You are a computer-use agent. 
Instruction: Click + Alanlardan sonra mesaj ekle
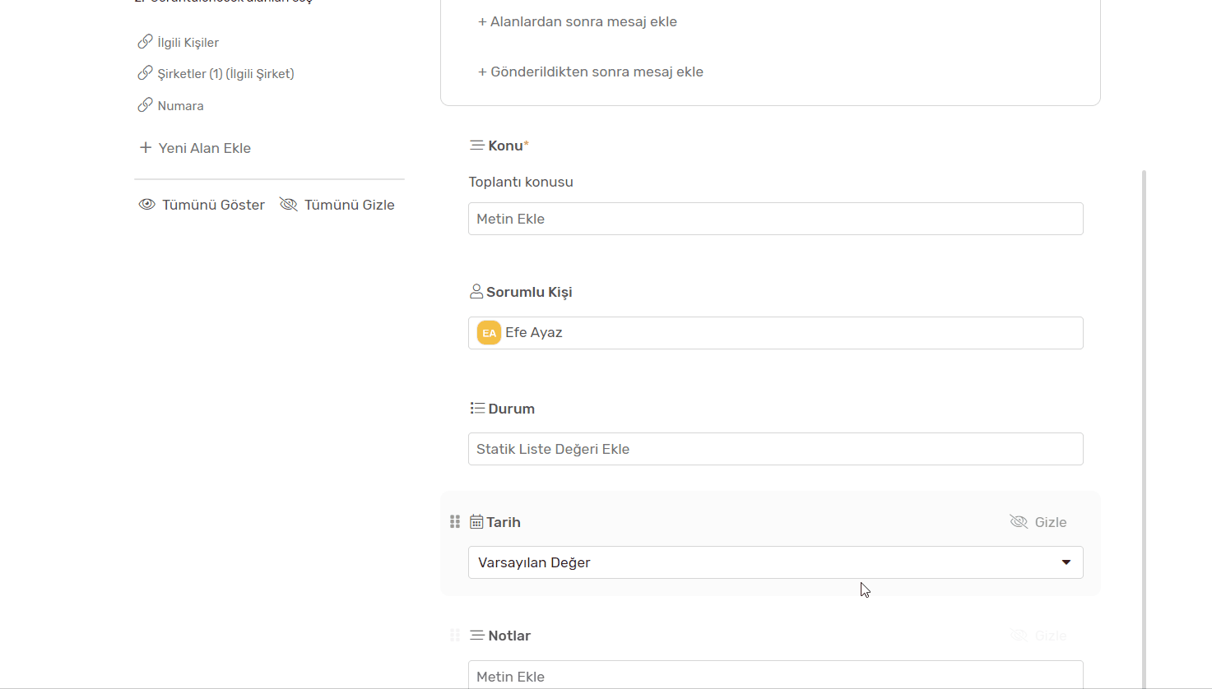click(578, 21)
